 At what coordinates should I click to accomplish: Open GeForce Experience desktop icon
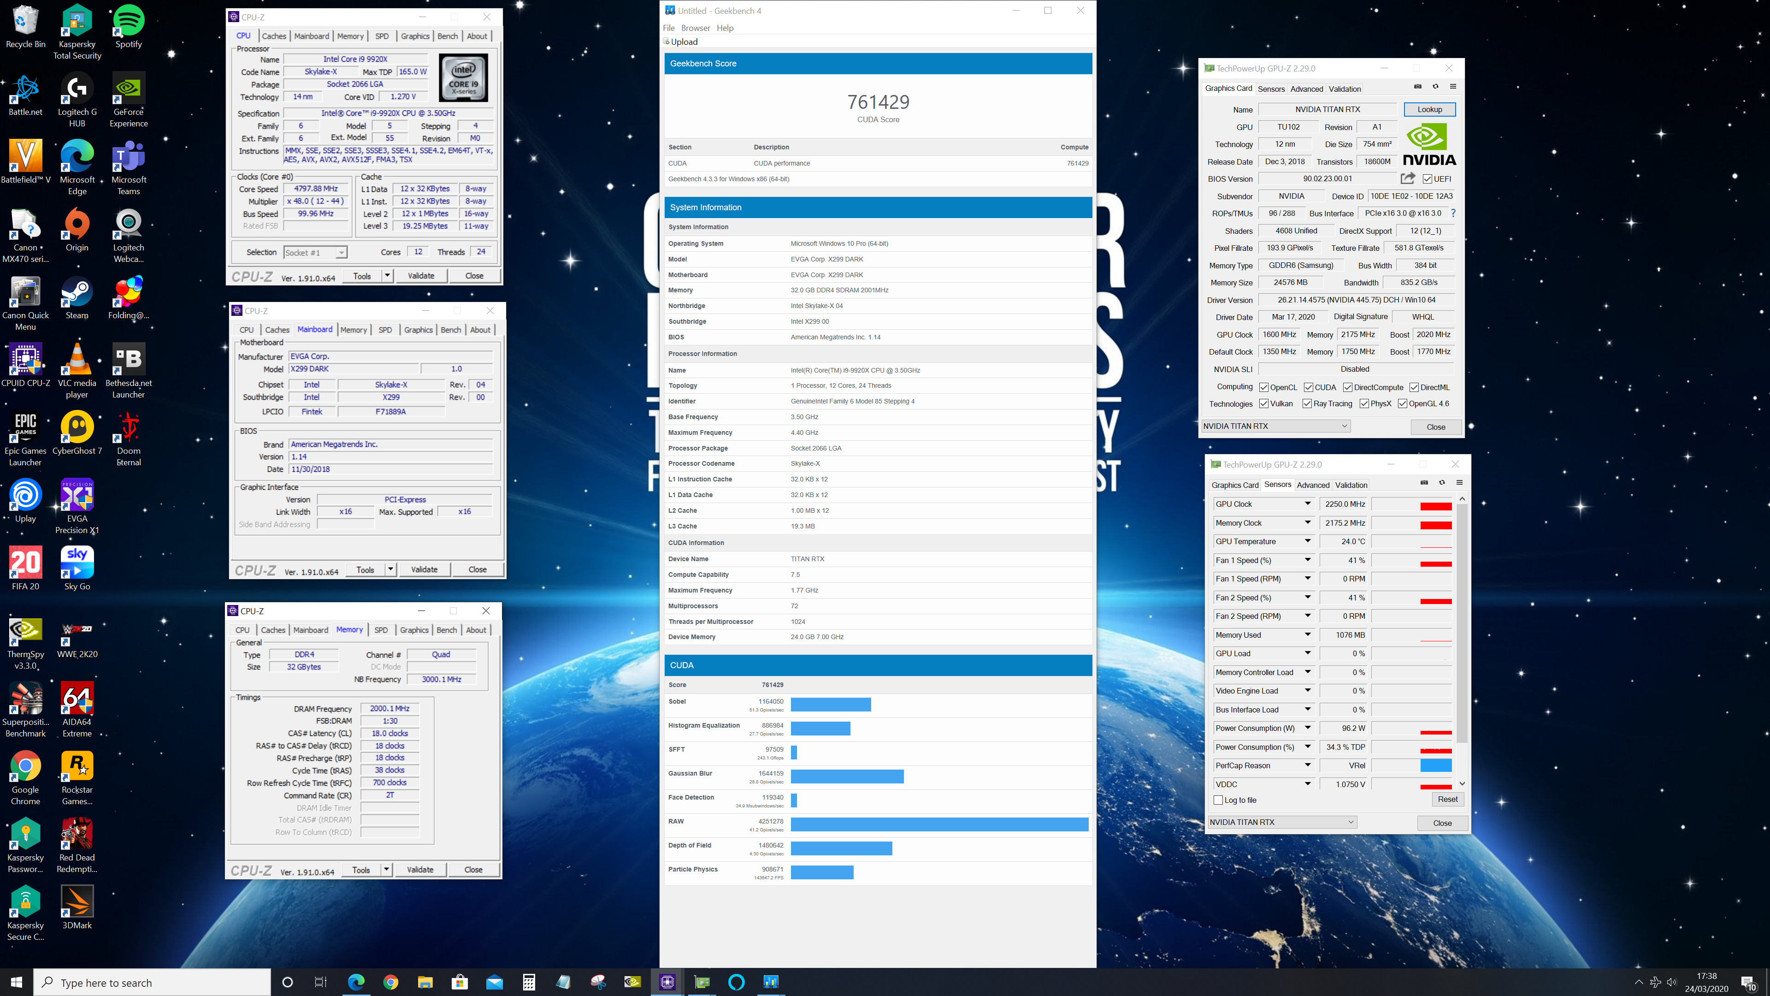pyautogui.click(x=129, y=100)
